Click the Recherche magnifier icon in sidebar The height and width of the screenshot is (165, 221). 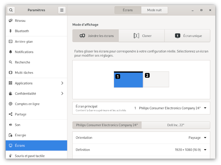point(10,62)
